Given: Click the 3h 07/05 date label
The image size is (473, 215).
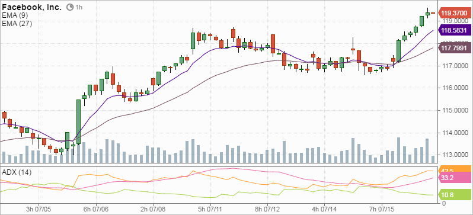Looking at the screenshot, I should coord(39,208).
